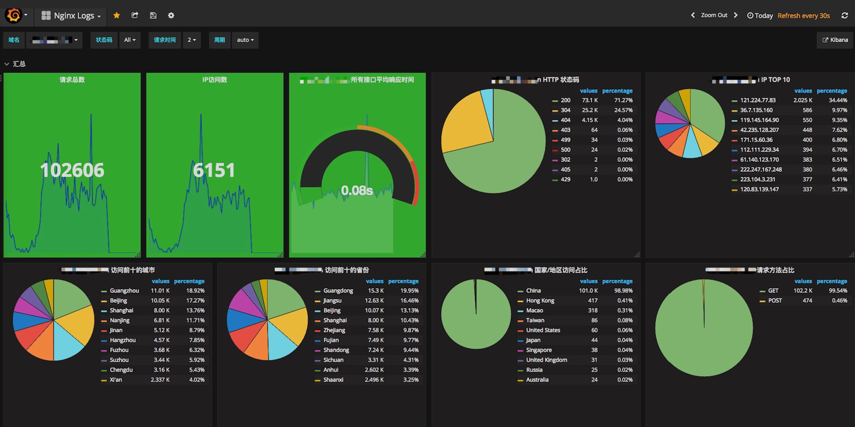Open the Kibana external link

pos(835,40)
